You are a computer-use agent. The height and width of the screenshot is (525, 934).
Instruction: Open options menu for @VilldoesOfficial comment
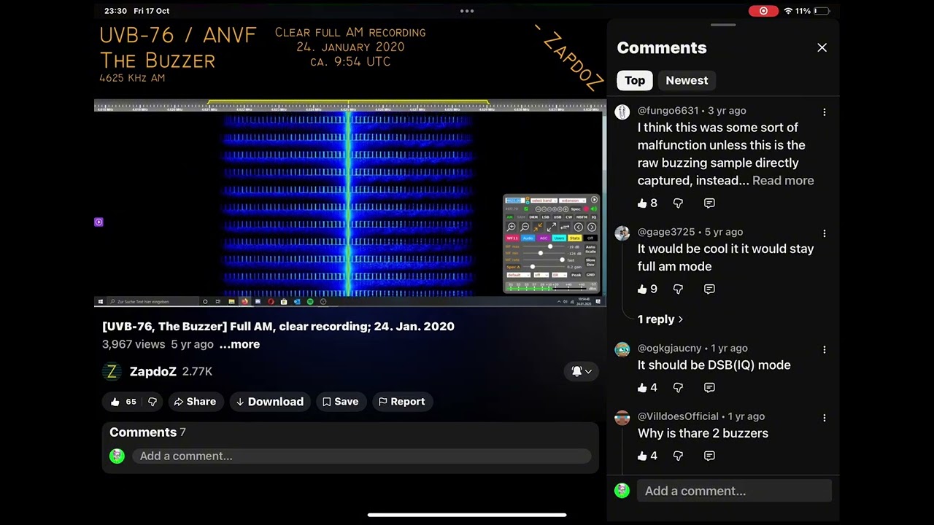(x=825, y=418)
